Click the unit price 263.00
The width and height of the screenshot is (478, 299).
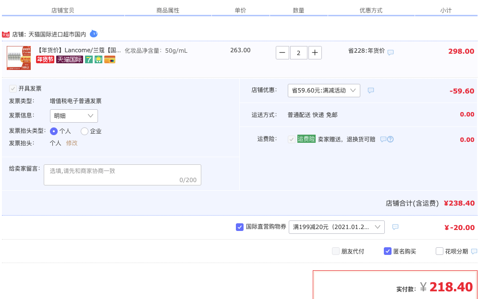[240, 50]
